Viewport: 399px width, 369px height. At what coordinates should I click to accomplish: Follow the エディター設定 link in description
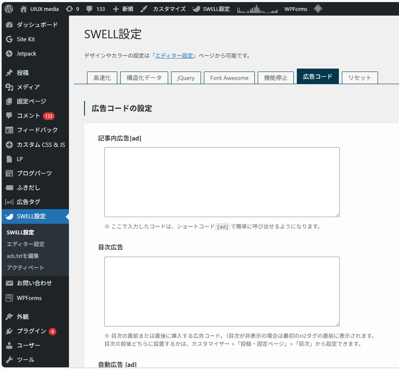174,56
